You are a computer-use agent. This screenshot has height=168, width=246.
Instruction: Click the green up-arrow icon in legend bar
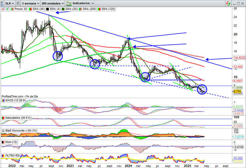click(x=7, y=9)
